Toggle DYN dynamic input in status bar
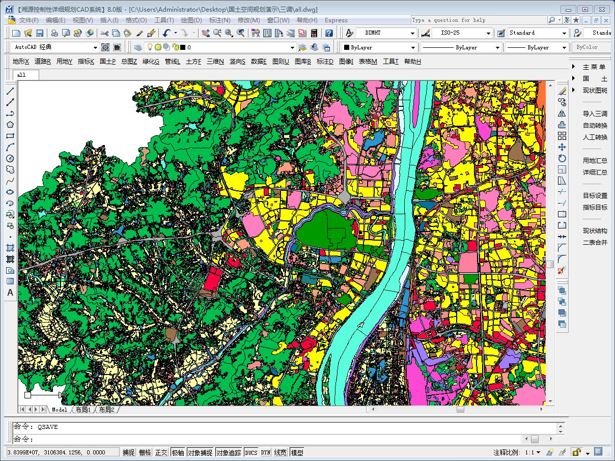615x461 pixels. coord(266,452)
